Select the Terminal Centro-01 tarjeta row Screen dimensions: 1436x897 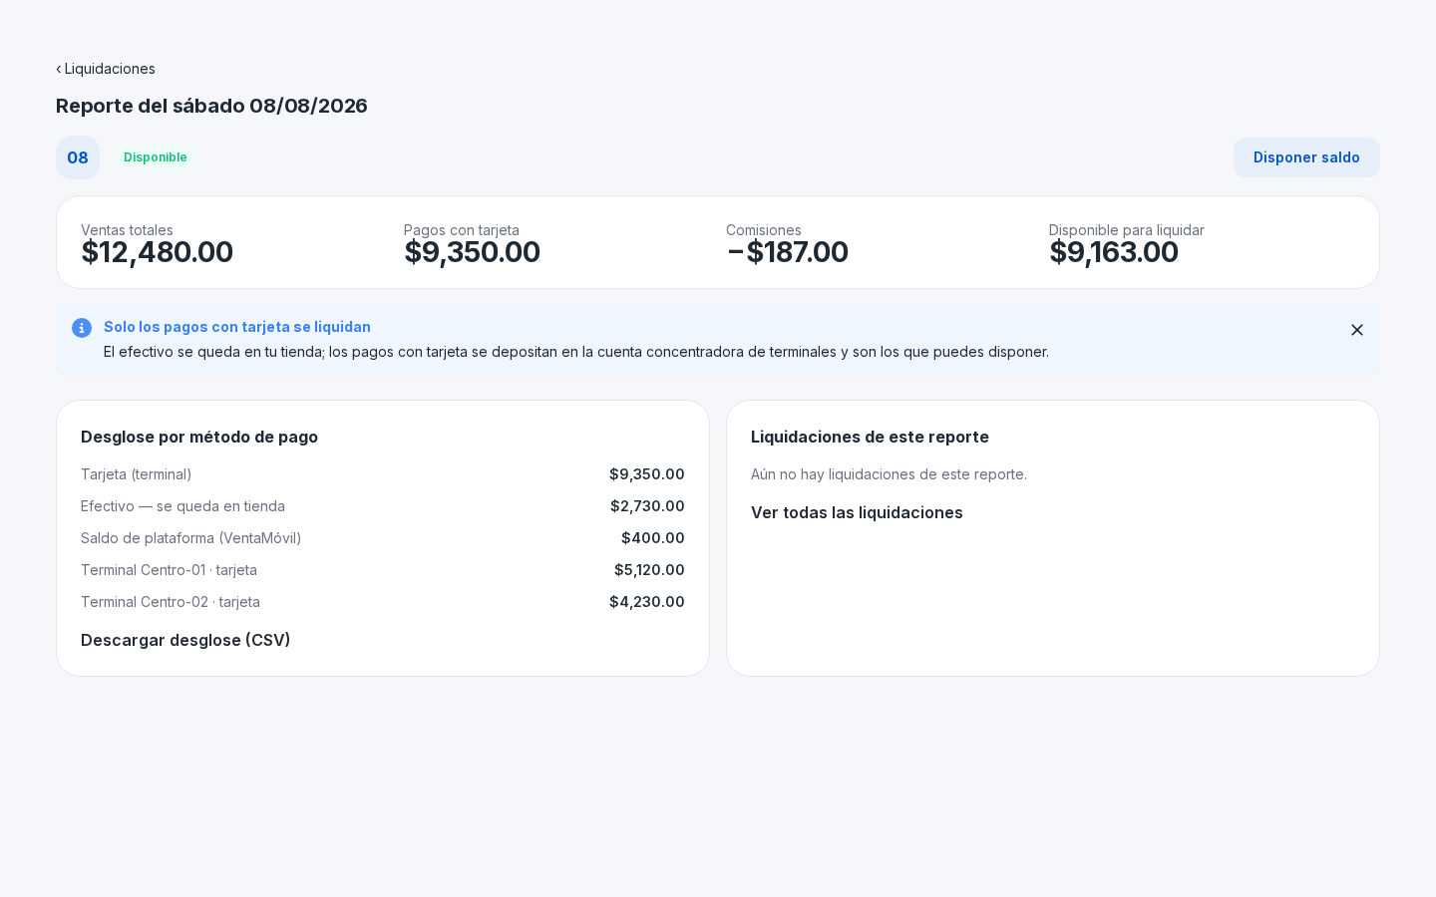pyautogui.click(x=383, y=570)
